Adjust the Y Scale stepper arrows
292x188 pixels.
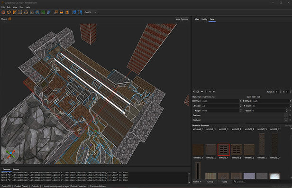point(291,106)
